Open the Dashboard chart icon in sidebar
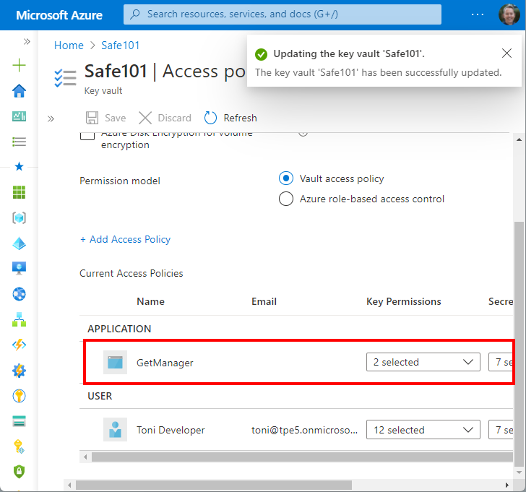 point(19,116)
